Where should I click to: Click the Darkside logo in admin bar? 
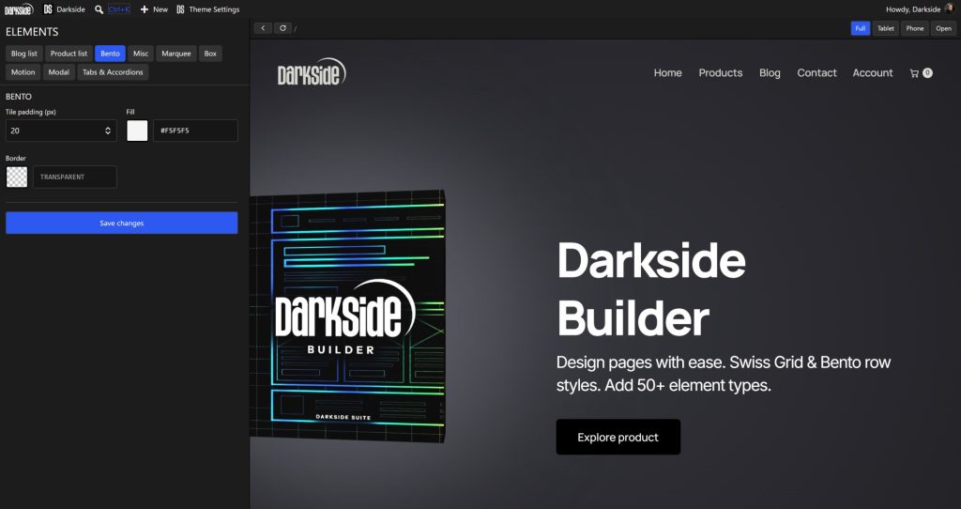coord(19,9)
